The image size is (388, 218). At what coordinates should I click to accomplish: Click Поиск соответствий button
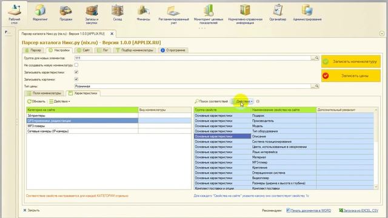point(211,101)
